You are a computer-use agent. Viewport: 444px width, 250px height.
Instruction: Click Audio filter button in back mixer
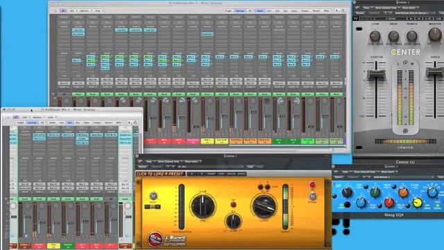259,11
